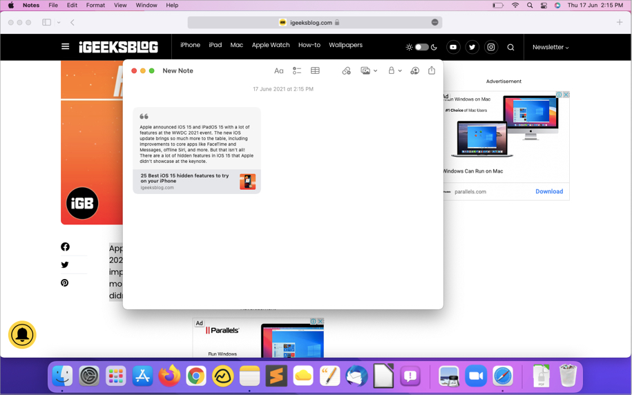This screenshot has height=395, width=632.
Task: Go to iPhone section
Action: pyautogui.click(x=190, y=45)
